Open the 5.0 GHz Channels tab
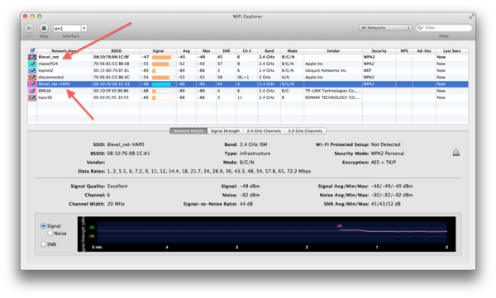The width and height of the screenshot is (496, 298). pos(305,130)
